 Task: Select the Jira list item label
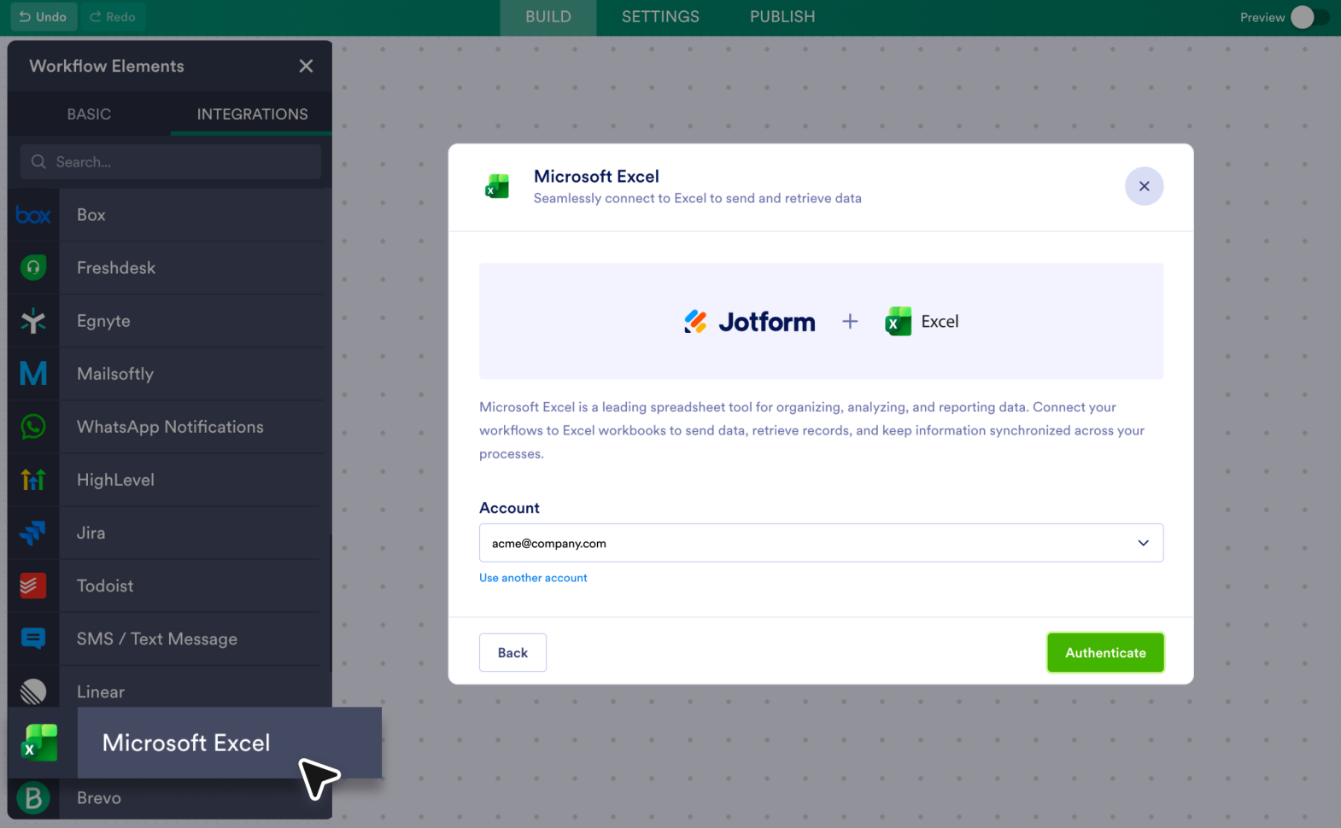point(91,533)
